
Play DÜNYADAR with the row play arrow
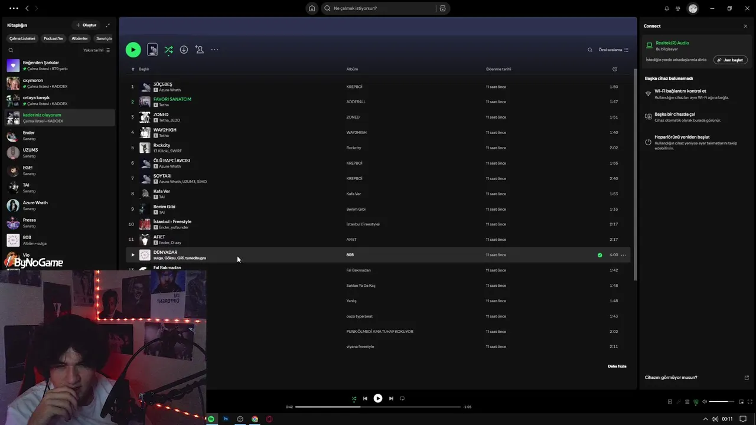pyautogui.click(x=132, y=255)
